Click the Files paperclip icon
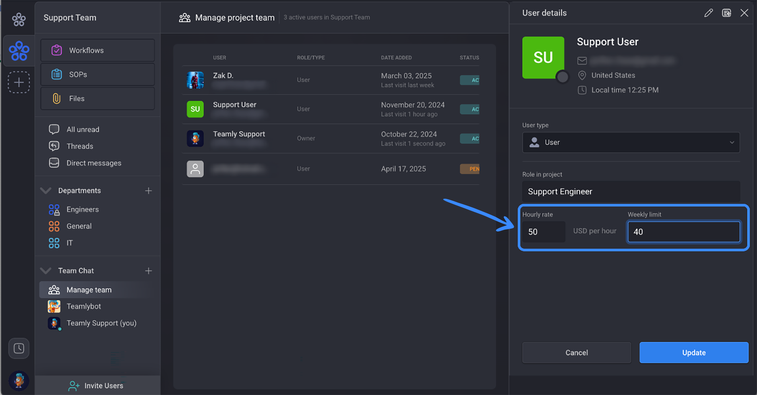757x395 pixels. tap(56, 98)
